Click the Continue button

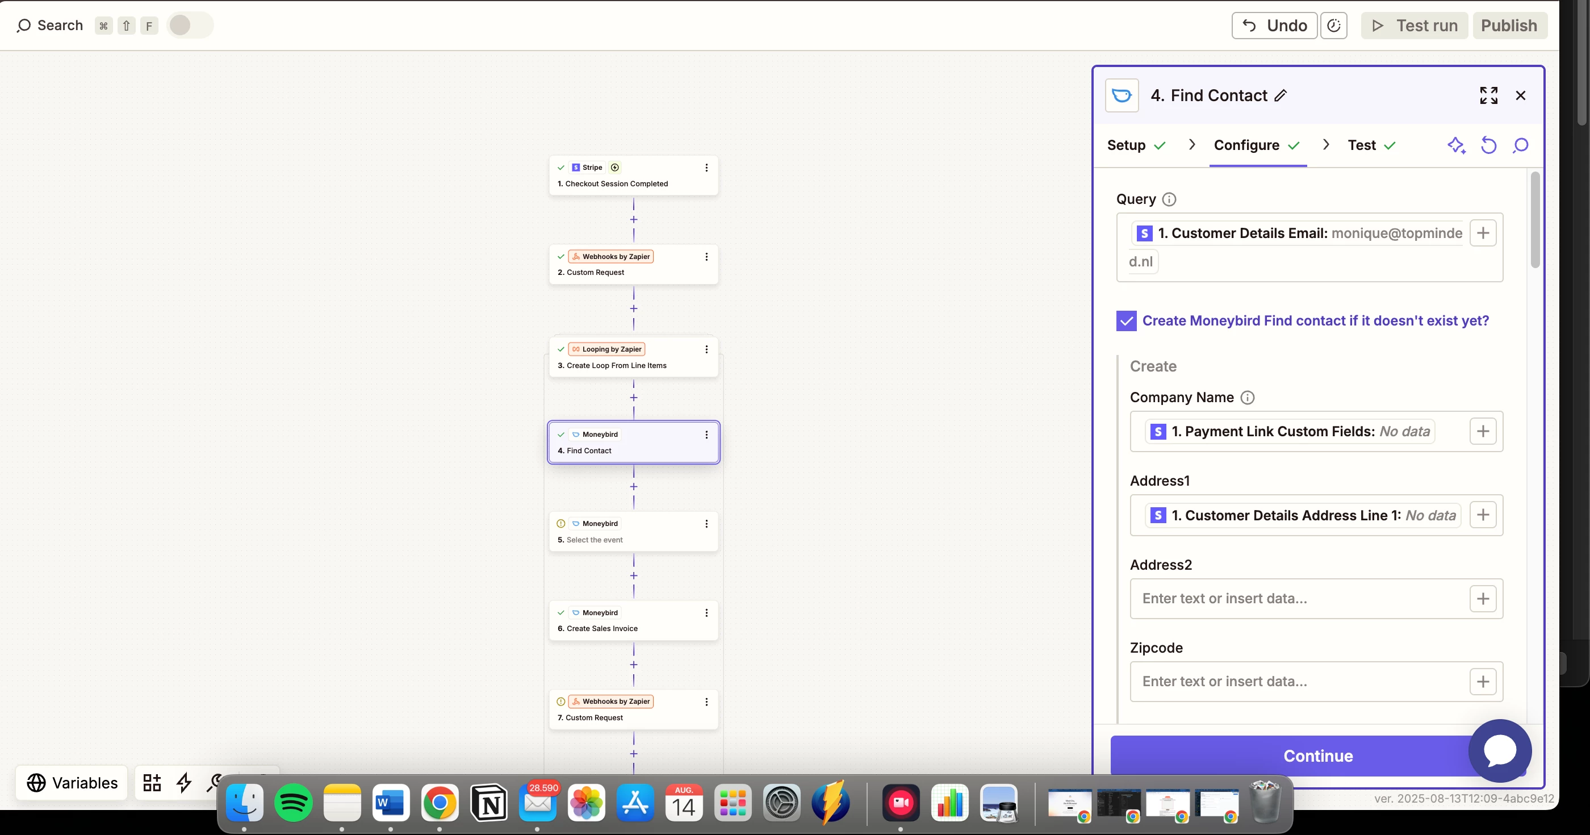[1318, 755]
